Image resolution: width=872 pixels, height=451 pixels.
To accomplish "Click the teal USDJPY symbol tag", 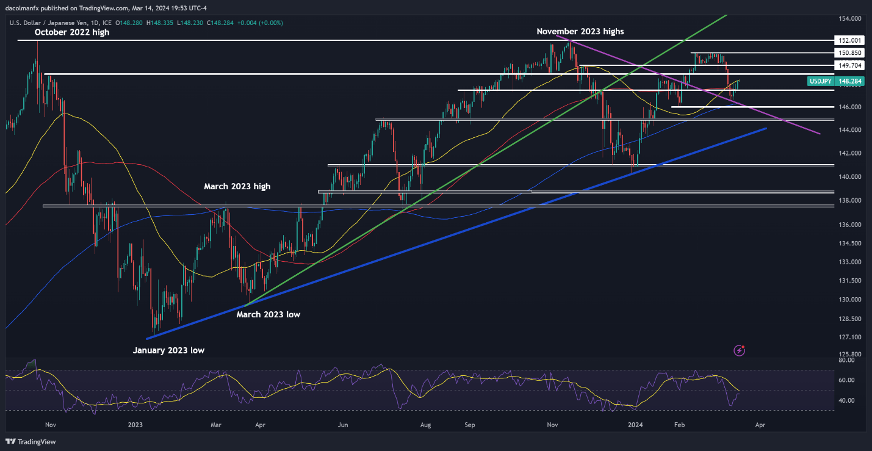I will click(x=820, y=81).
